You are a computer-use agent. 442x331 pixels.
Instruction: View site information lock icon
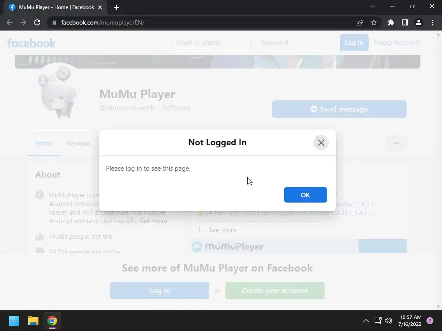[x=54, y=22]
